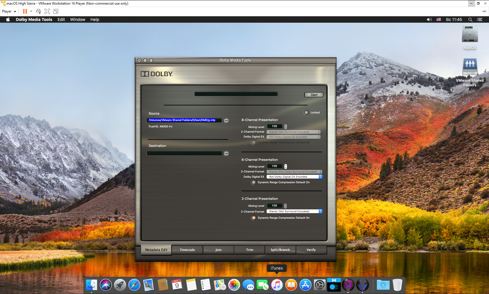
Task: Open 6-Channel 2-Channel Format dropdown
Action: pyautogui.click(x=294, y=172)
